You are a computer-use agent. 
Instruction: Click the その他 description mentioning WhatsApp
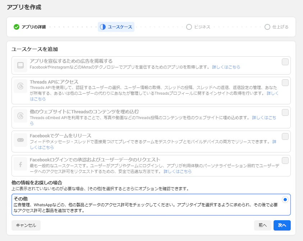coord(146,208)
